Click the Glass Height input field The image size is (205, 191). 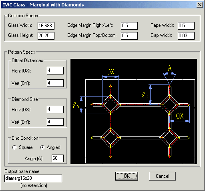click(x=46, y=36)
